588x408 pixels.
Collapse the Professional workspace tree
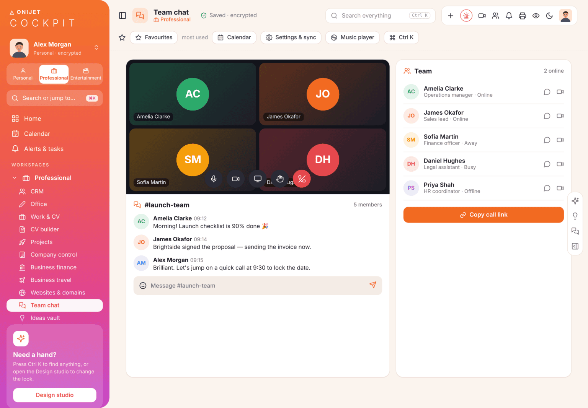click(x=15, y=178)
